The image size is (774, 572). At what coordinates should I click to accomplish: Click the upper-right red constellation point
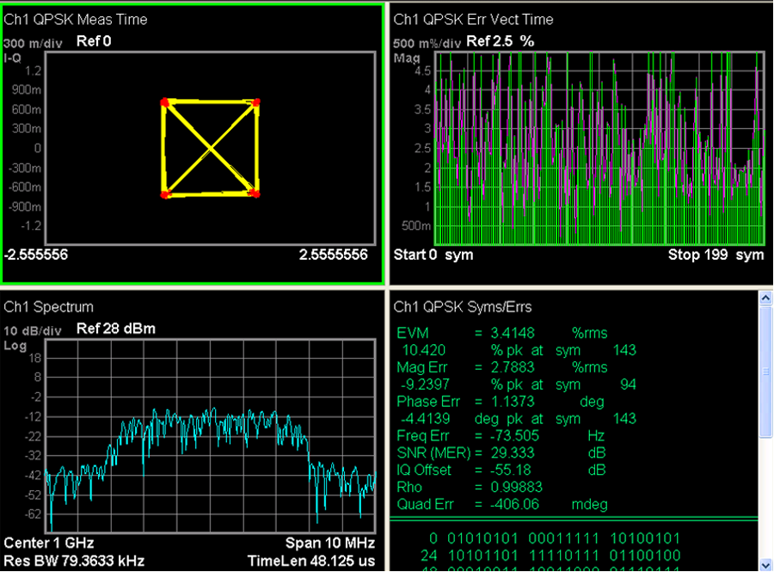(255, 102)
